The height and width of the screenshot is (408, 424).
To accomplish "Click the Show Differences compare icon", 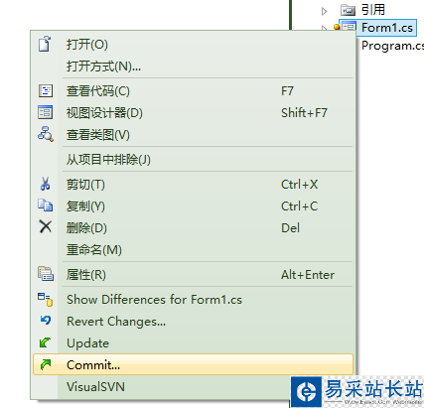I will click(x=46, y=299).
